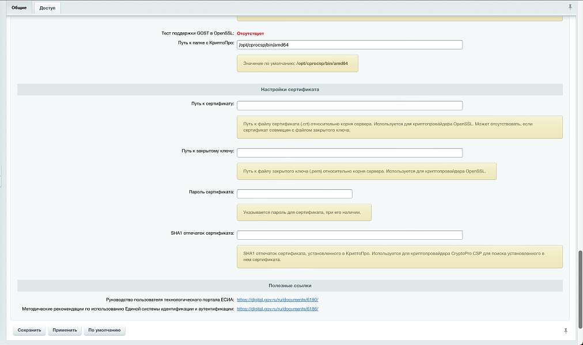583x345 pixels.
Task: Click the SHA1 отпечаток сертификата input field
Action: point(349,235)
